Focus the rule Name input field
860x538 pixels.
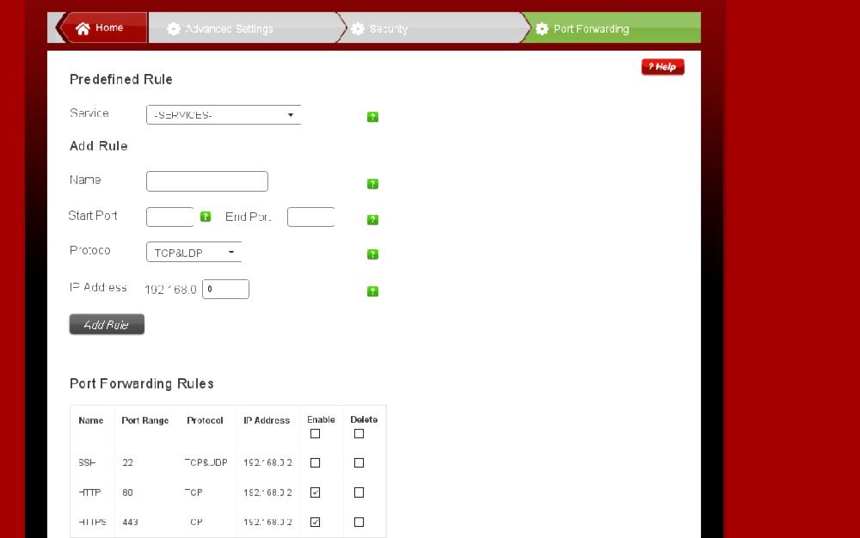[206, 181]
